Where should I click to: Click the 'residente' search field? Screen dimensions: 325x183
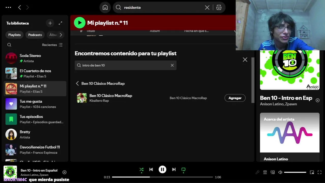(163, 7)
